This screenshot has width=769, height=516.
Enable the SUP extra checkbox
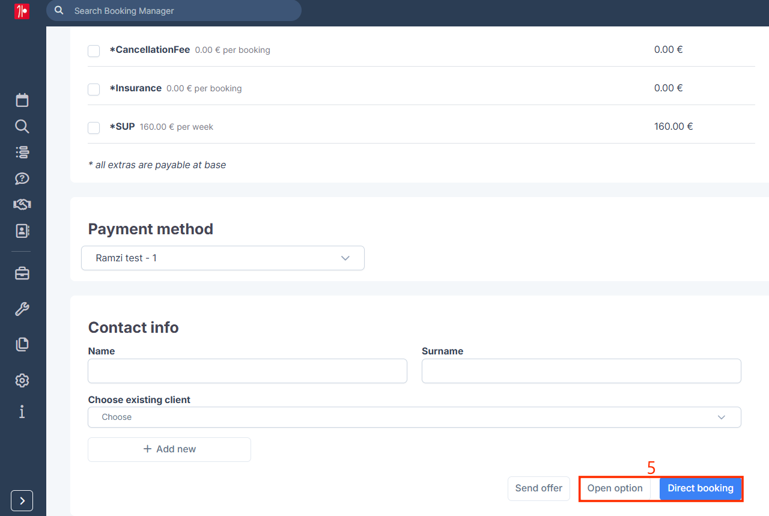click(94, 128)
